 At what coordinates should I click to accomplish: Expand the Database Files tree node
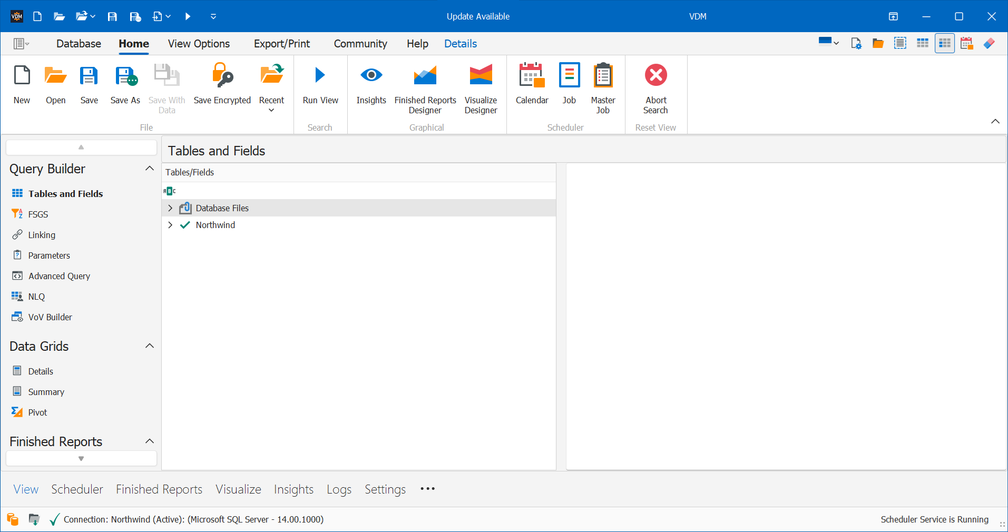click(170, 208)
